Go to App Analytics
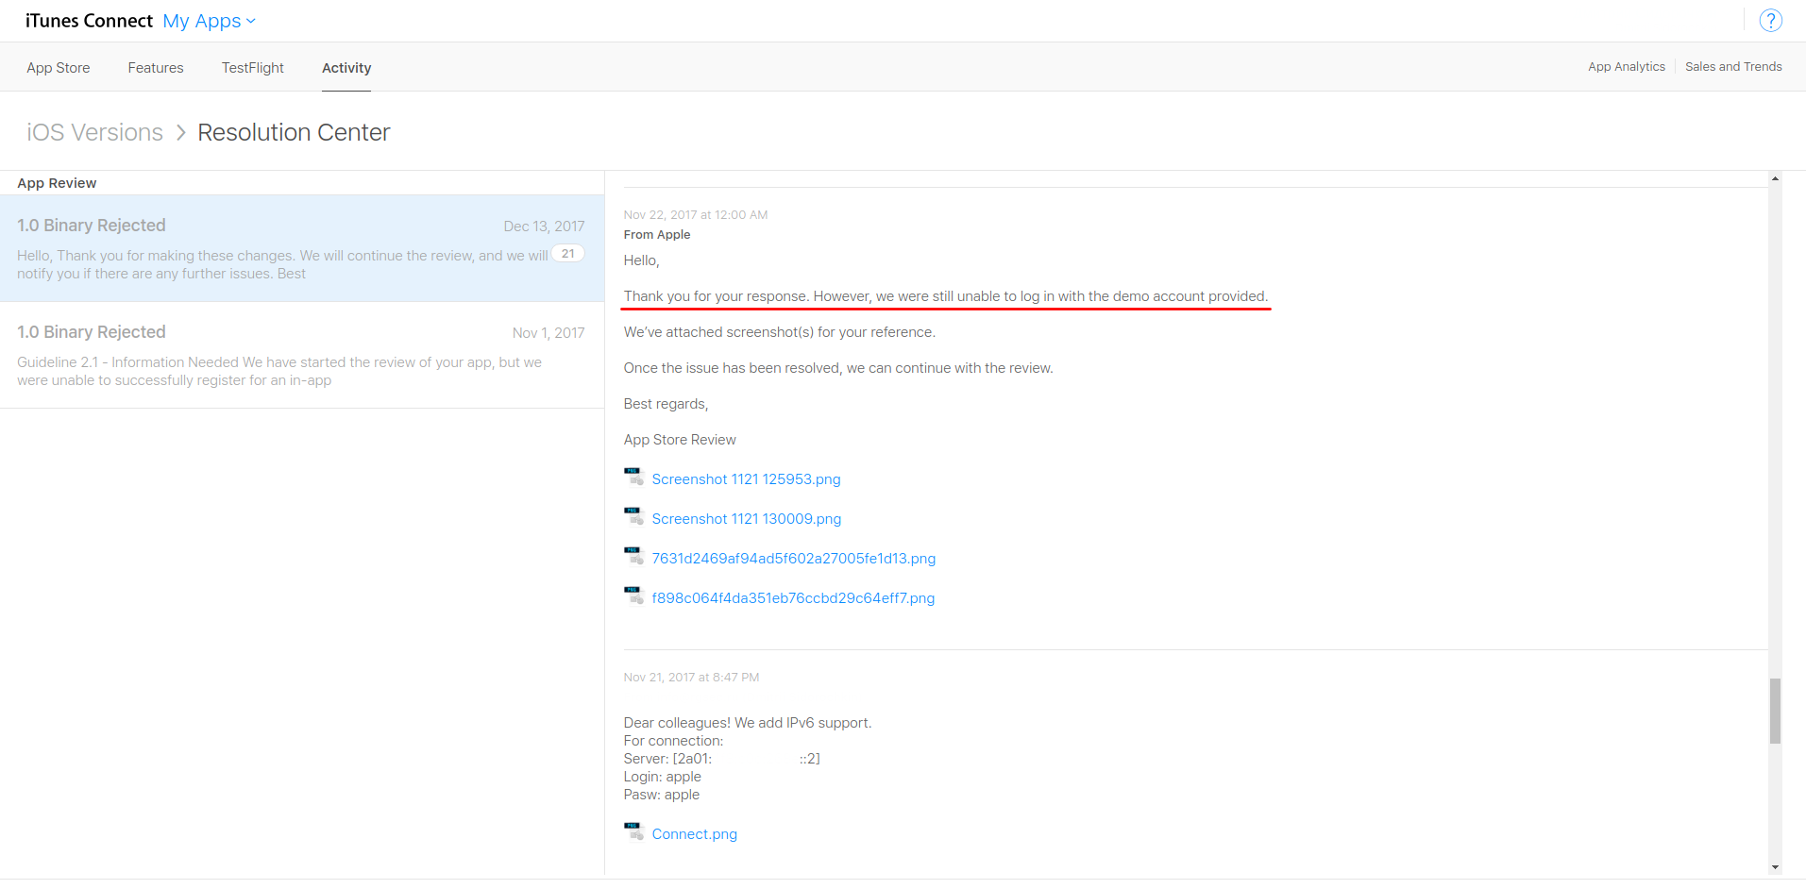This screenshot has width=1806, height=889. pyautogui.click(x=1627, y=66)
